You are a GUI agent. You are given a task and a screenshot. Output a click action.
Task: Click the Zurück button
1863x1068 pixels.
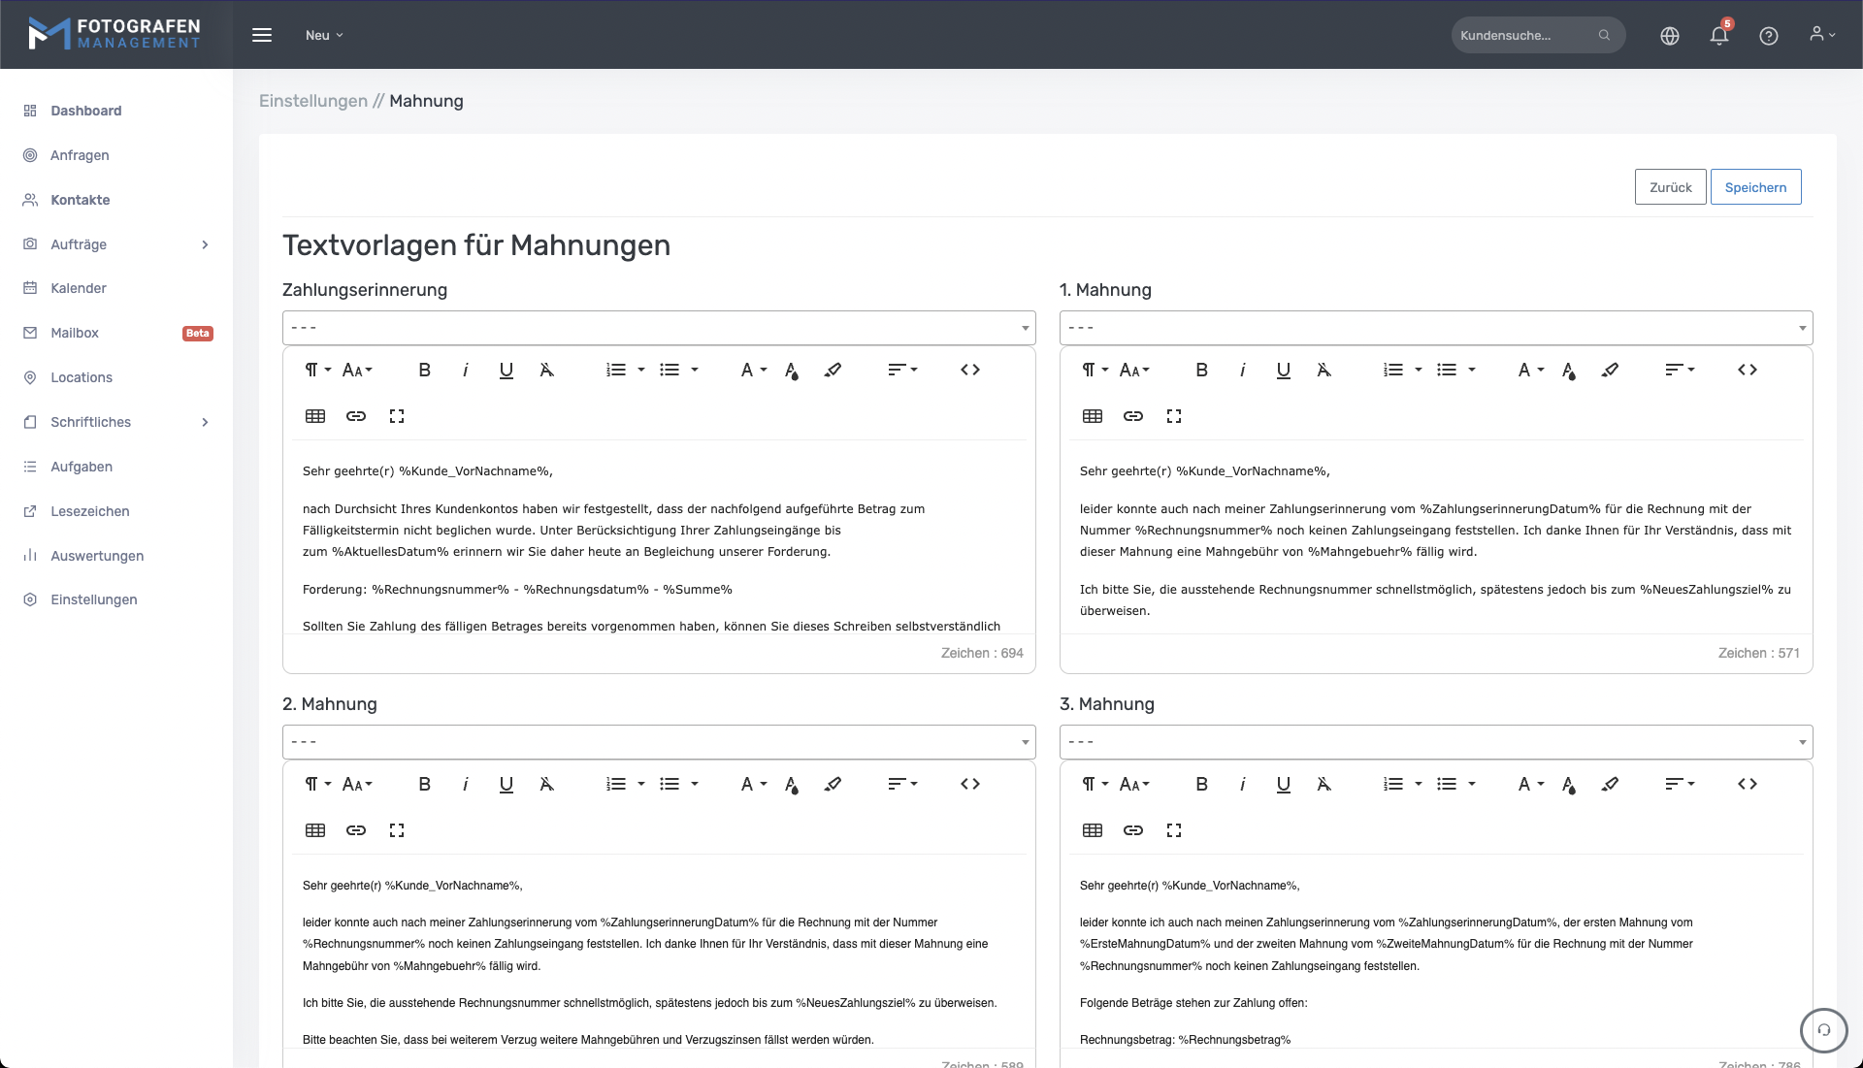click(x=1670, y=187)
